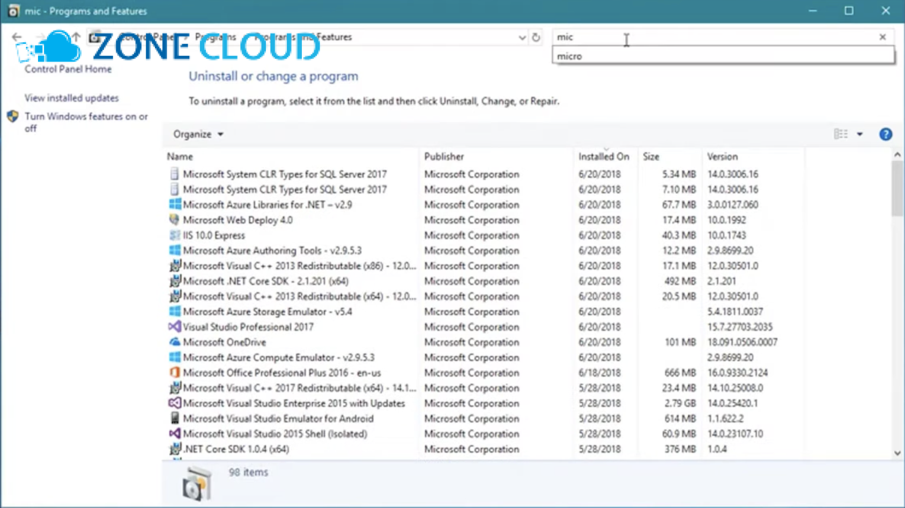Click the size cell "492 MB"
The image size is (905, 508).
point(680,281)
